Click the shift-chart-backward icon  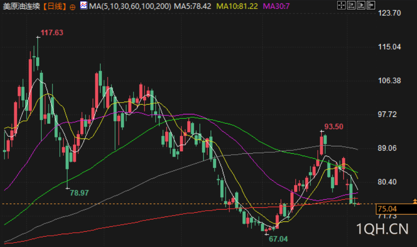(x=351, y=5)
